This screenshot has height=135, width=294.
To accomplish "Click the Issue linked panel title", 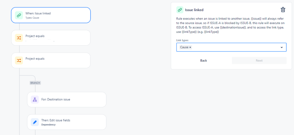I will point(194,10).
